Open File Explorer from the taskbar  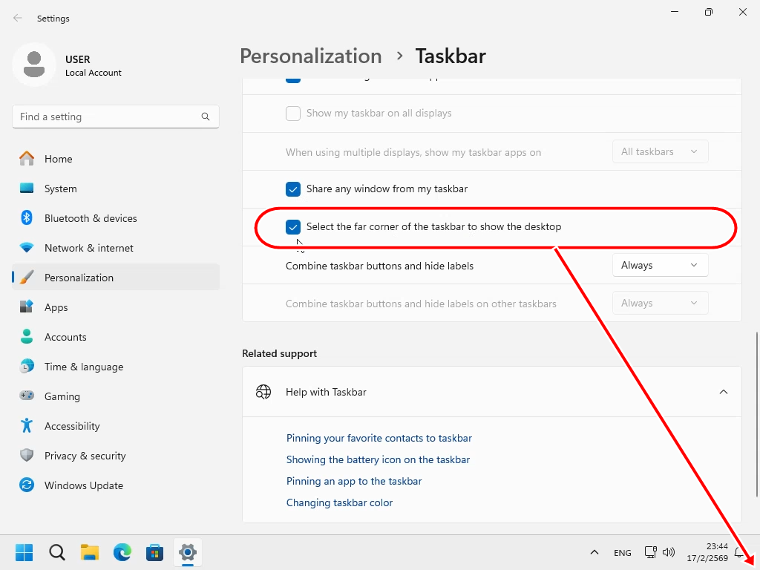(90, 552)
